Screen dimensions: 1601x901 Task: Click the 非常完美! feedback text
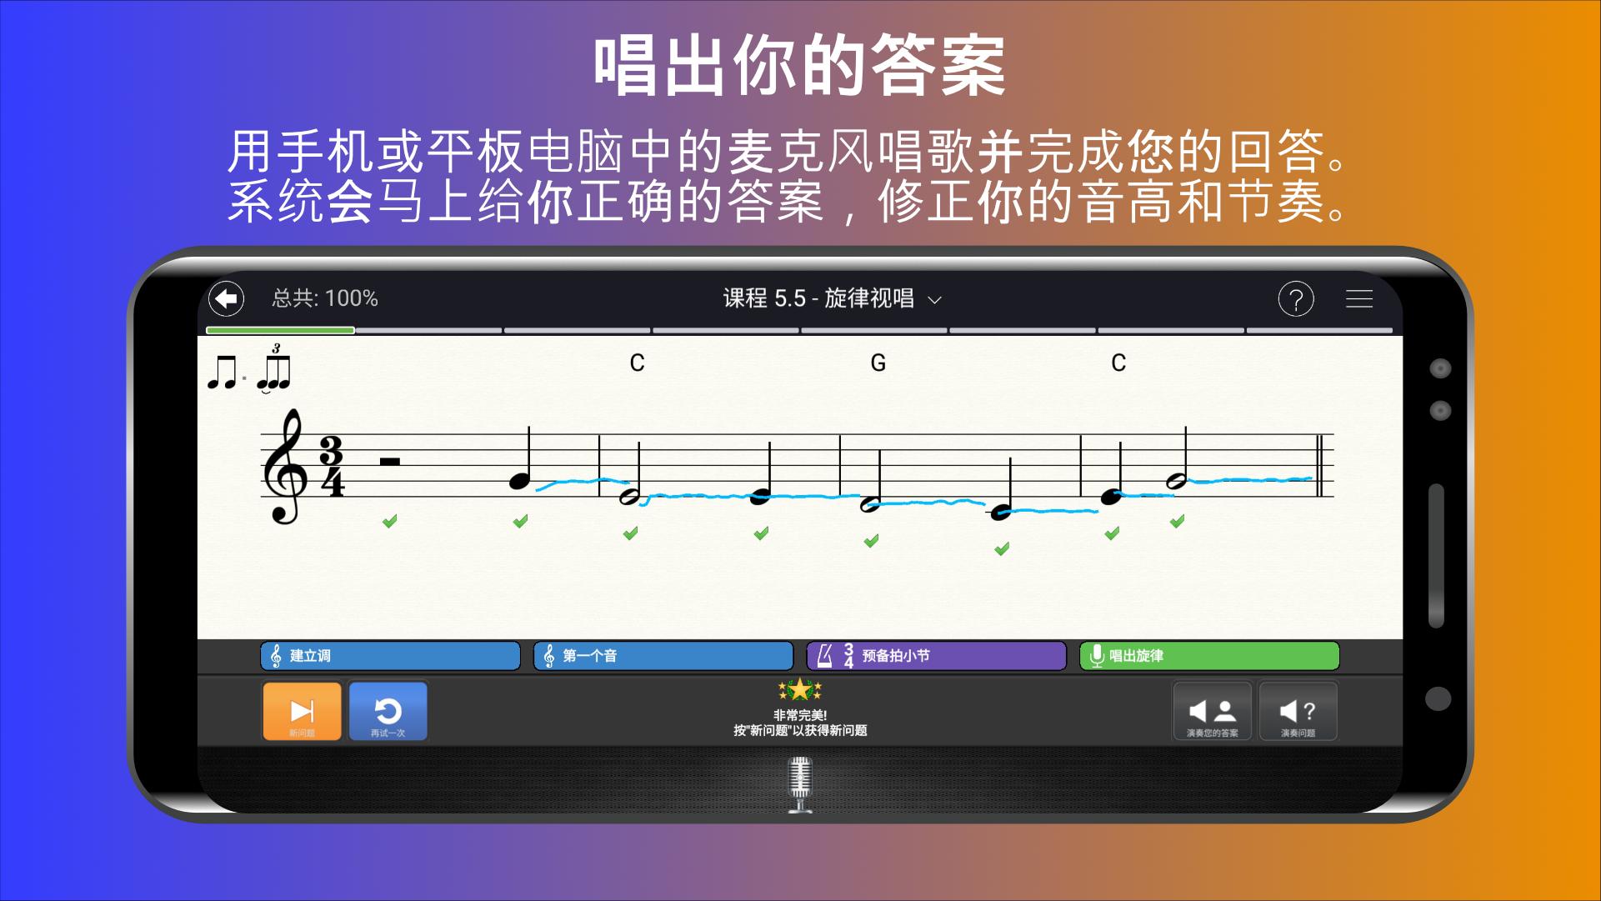point(800,715)
